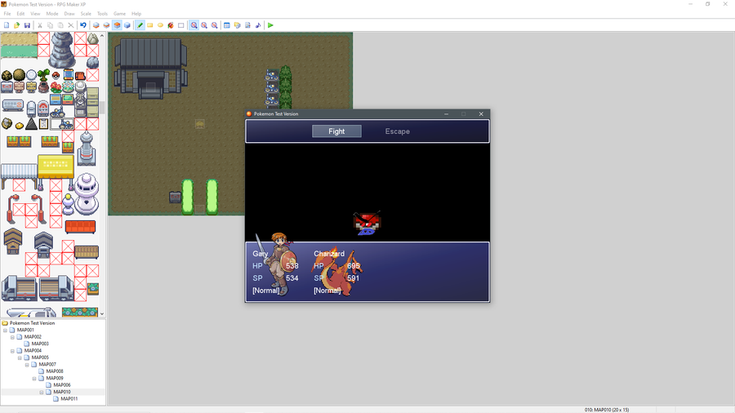
Task: Click status bar text '010: MAP010 (20 x 15)'
Action: 607,410
